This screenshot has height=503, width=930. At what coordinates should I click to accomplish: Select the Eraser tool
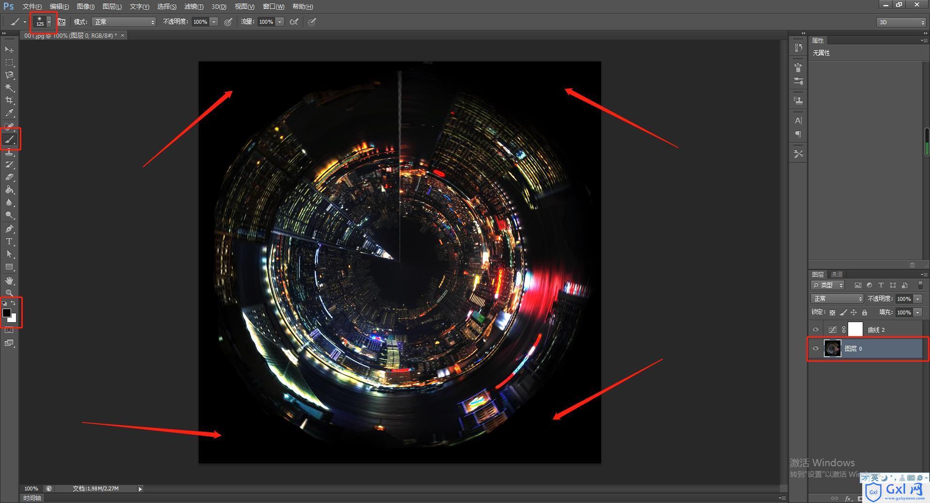[x=9, y=177]
